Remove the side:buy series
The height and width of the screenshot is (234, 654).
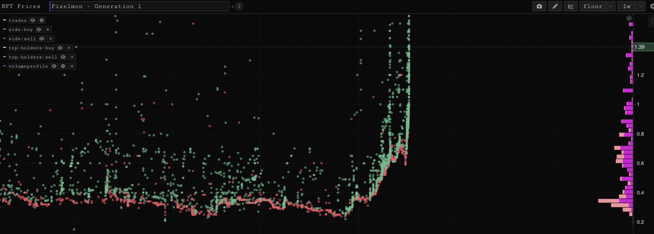click(x=47, y=29)
